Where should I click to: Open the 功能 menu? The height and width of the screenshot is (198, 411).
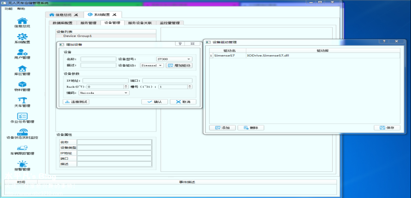[x=8, y=8]
